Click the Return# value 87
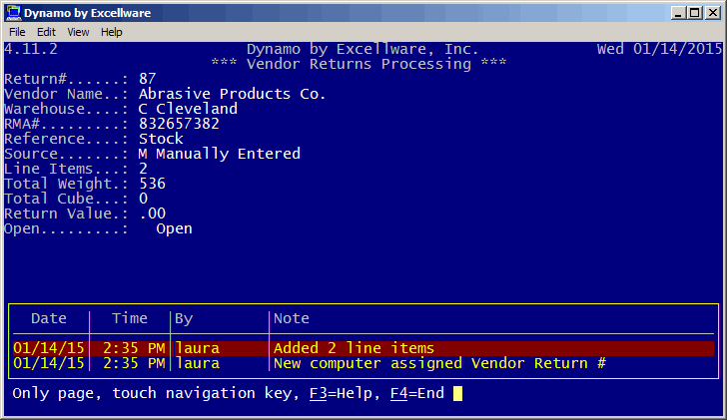The image size is (727, 420). [x=148, y=79]
